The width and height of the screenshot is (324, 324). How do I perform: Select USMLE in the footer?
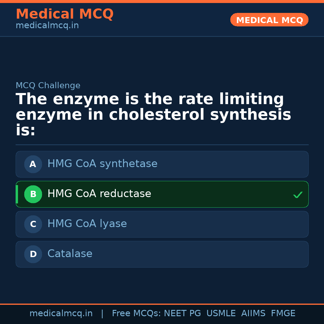tap(221, 313)
